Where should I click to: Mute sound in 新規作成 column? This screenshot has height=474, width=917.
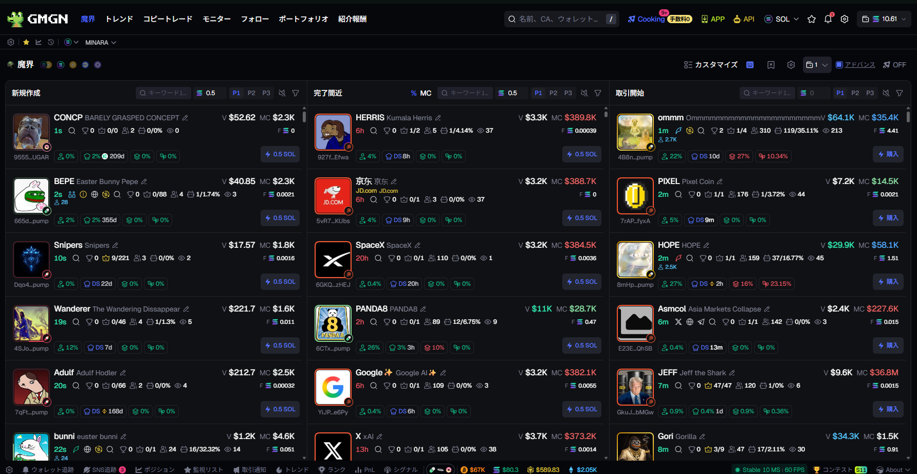(282, 93)
